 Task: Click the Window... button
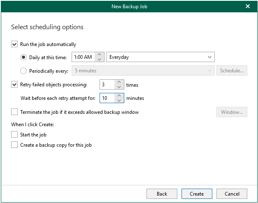tap(232, 112)
